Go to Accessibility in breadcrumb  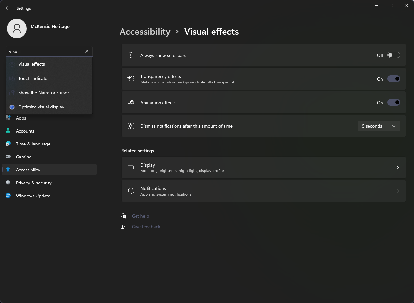[x=145, y=32]
